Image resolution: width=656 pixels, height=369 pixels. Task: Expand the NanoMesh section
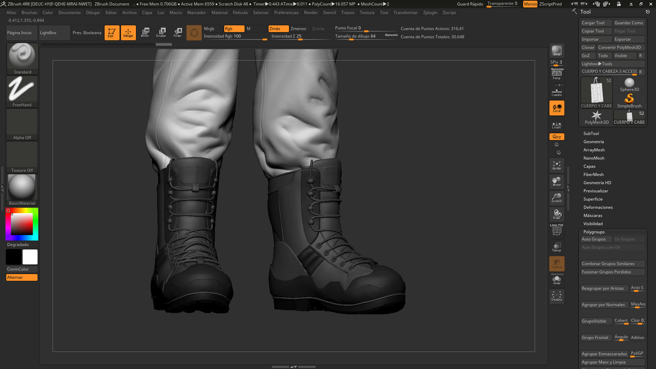coord(594,158)
